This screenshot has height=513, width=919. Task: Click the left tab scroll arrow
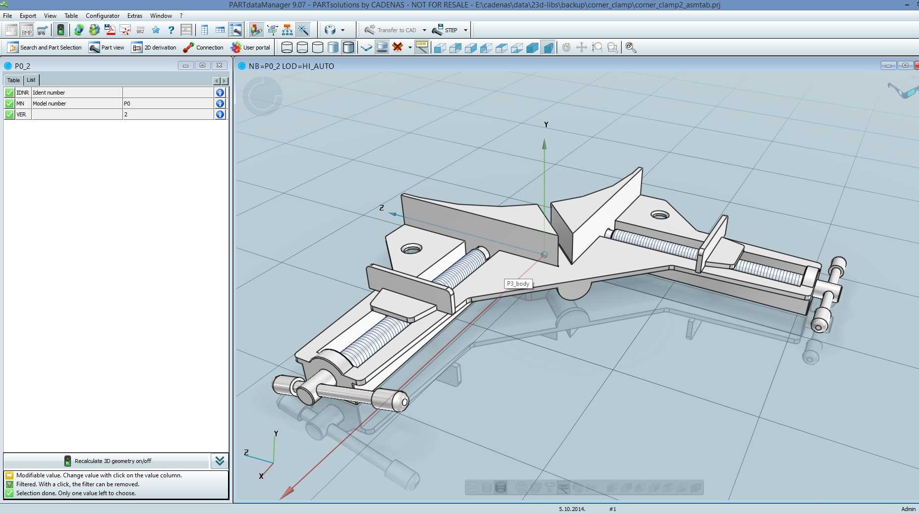point(216,81)
